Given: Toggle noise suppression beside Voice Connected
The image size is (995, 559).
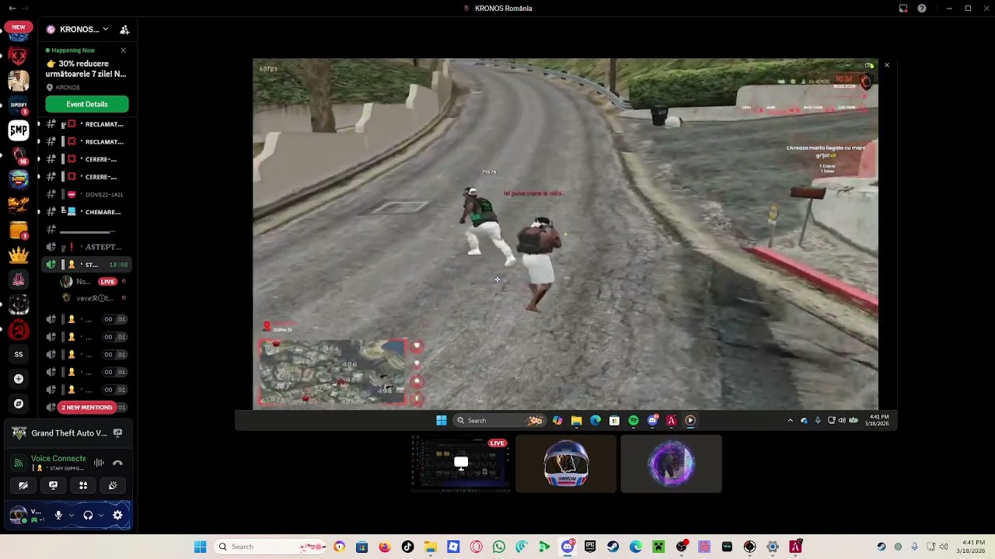Looking at the screenshot, I should (99, 463).
